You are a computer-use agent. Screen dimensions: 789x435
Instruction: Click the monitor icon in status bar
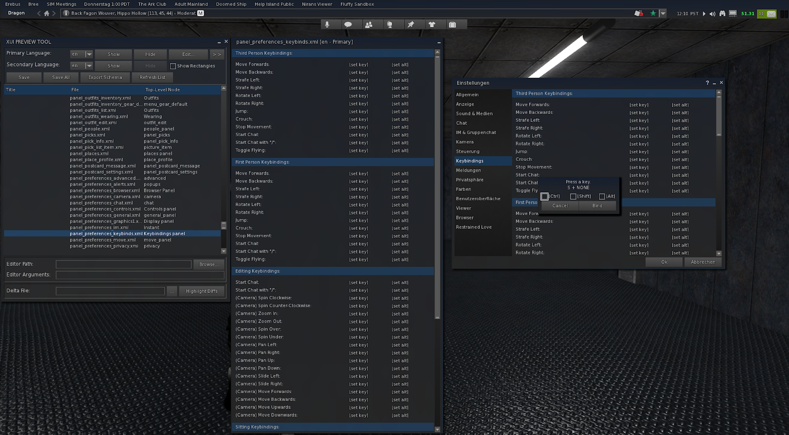(x=733, y=14)
